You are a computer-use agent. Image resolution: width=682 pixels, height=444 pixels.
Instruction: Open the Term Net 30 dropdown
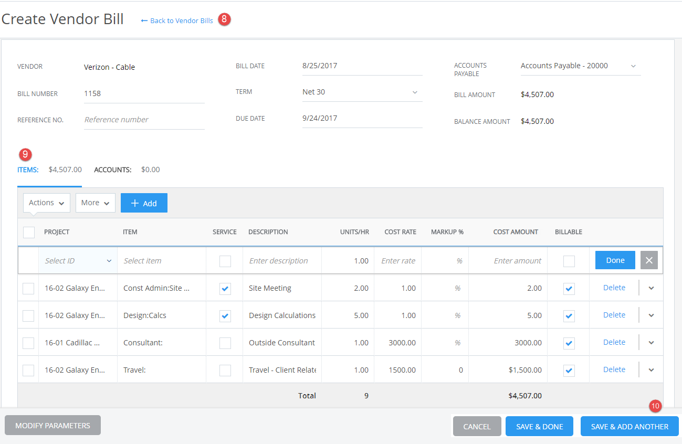(362, 92)
